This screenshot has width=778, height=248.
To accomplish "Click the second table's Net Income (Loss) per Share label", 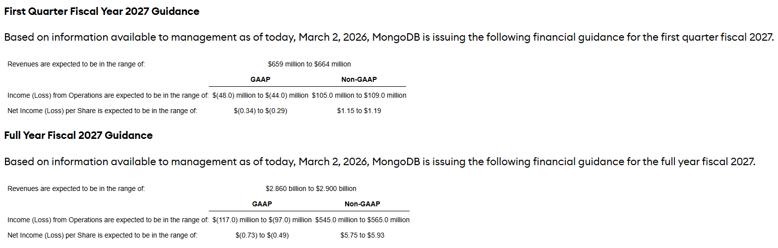I will (x=102, y=235).
